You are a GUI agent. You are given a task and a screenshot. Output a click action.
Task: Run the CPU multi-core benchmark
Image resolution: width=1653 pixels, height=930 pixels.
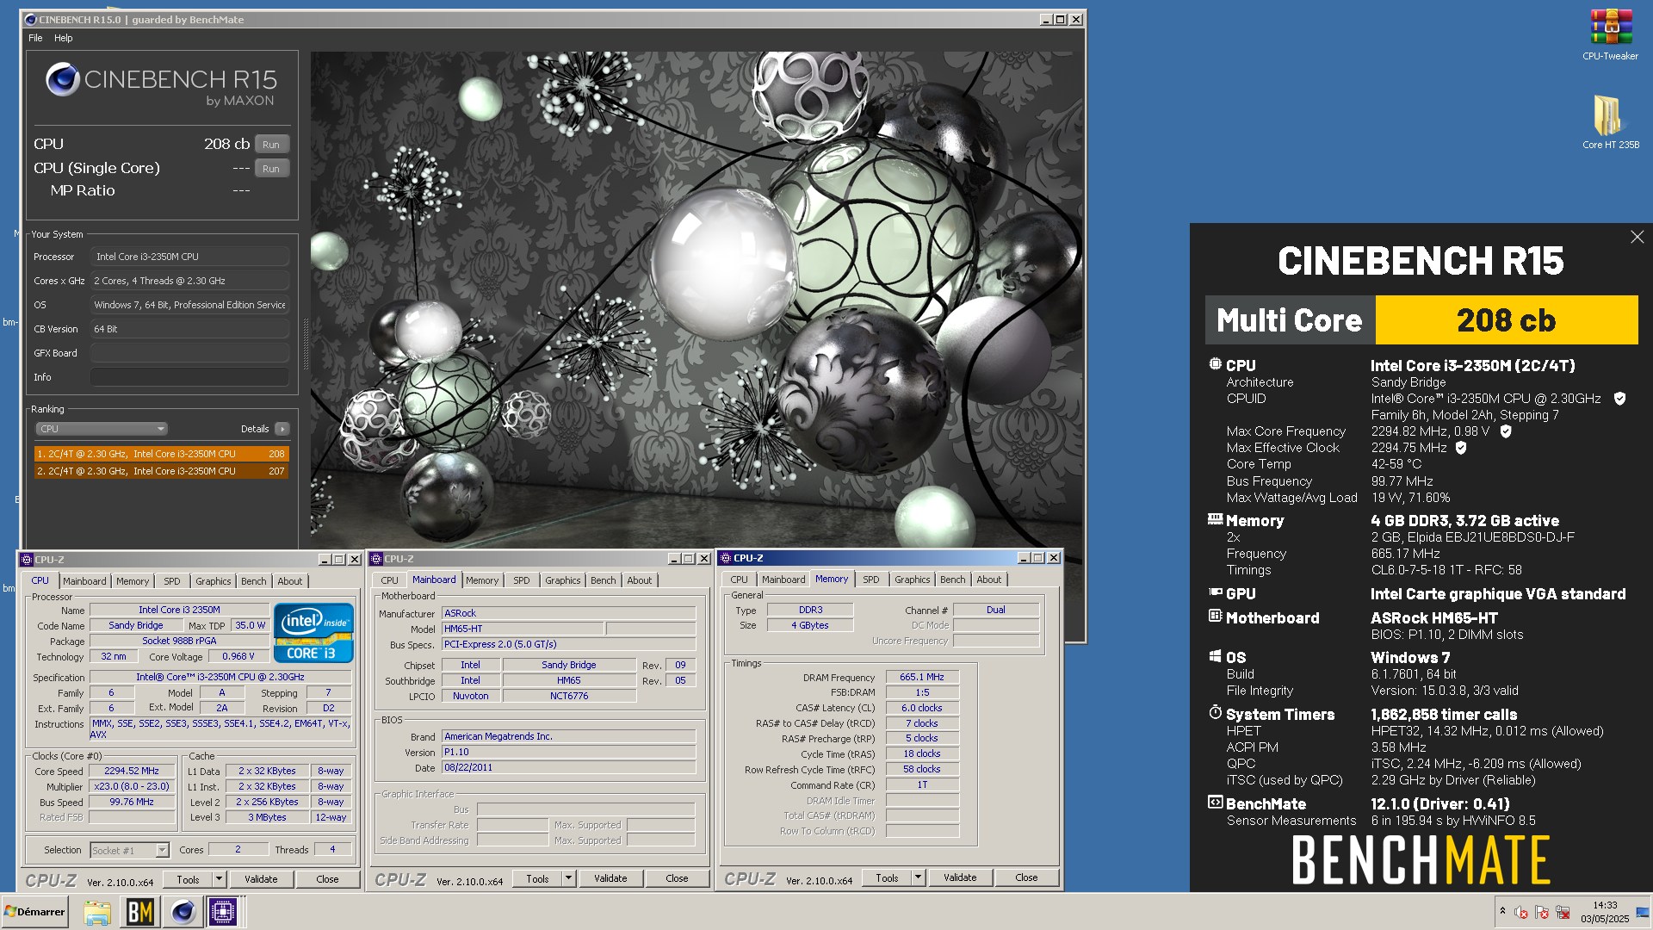(x=271, y=145)
